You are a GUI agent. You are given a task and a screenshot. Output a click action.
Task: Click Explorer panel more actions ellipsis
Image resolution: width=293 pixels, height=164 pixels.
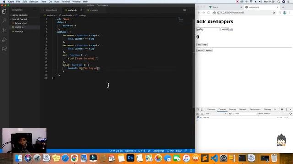click(35, 10)
